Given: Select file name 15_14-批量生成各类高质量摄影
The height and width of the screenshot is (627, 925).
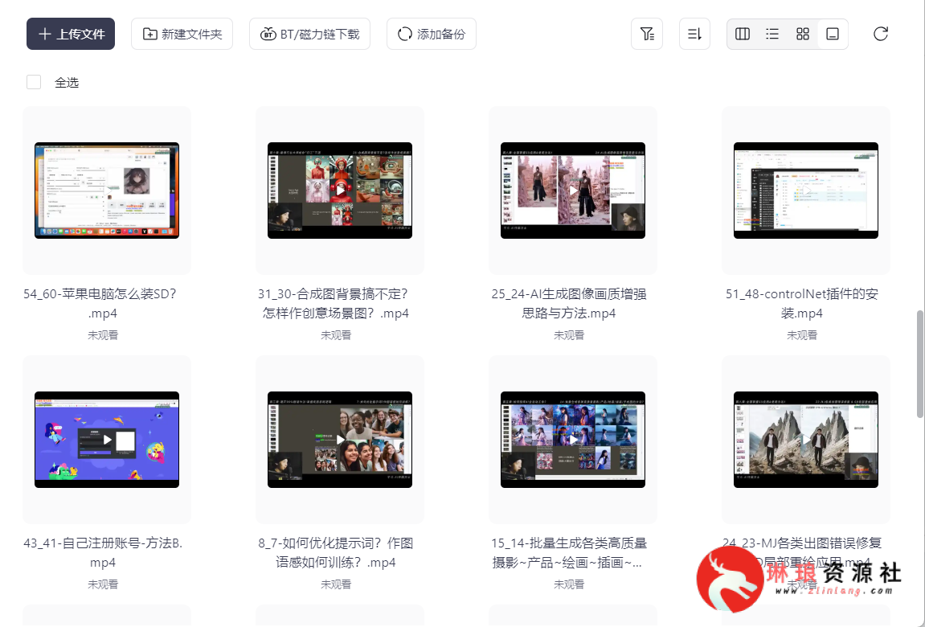Looking at the screenshot, I should coord(569,553).
